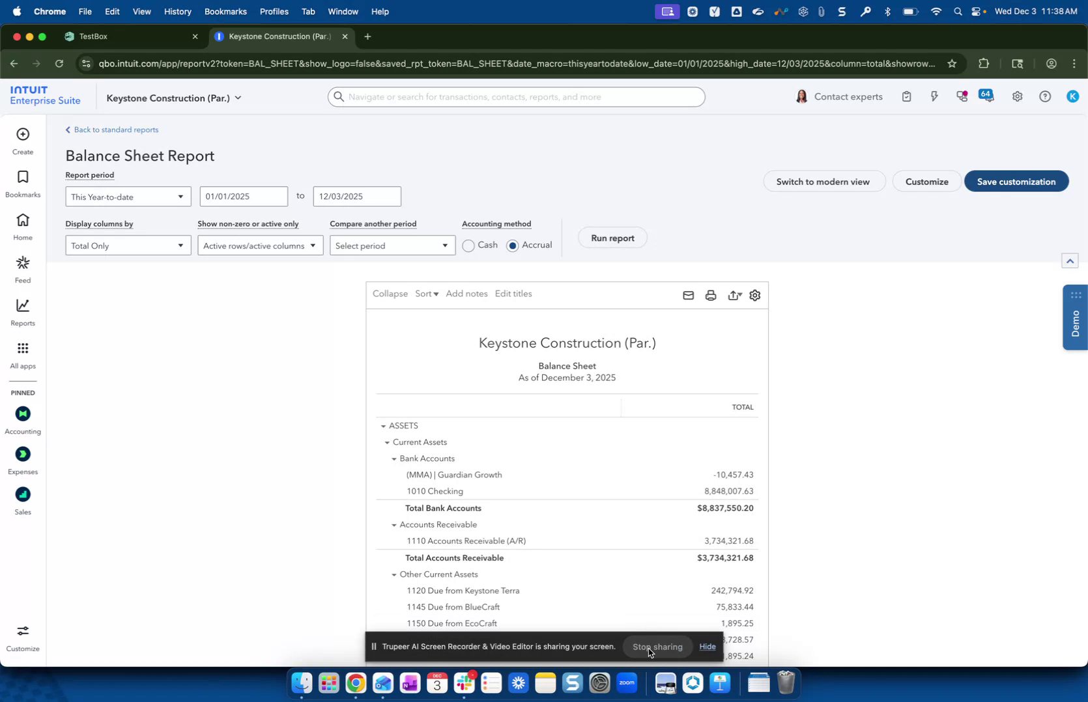Open the export report icon

tap(734, 295)
